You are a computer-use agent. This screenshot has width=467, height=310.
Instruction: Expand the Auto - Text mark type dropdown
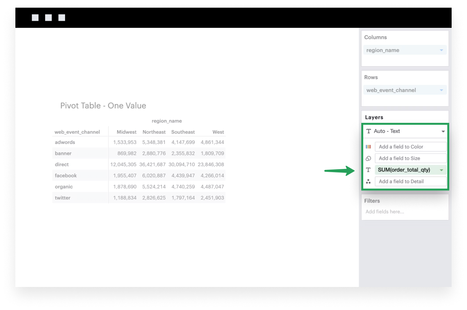443,131
